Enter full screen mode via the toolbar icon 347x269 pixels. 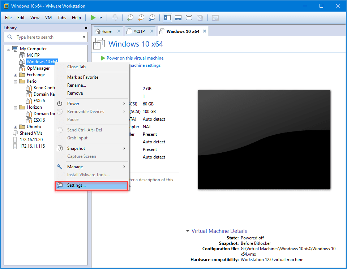click(x=189, y=18)
